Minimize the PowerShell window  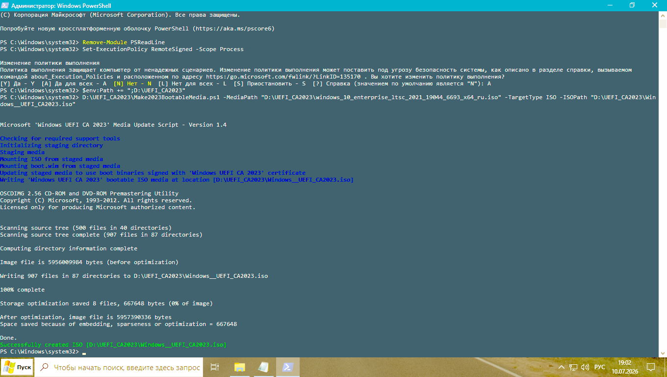tap(610, 5)
